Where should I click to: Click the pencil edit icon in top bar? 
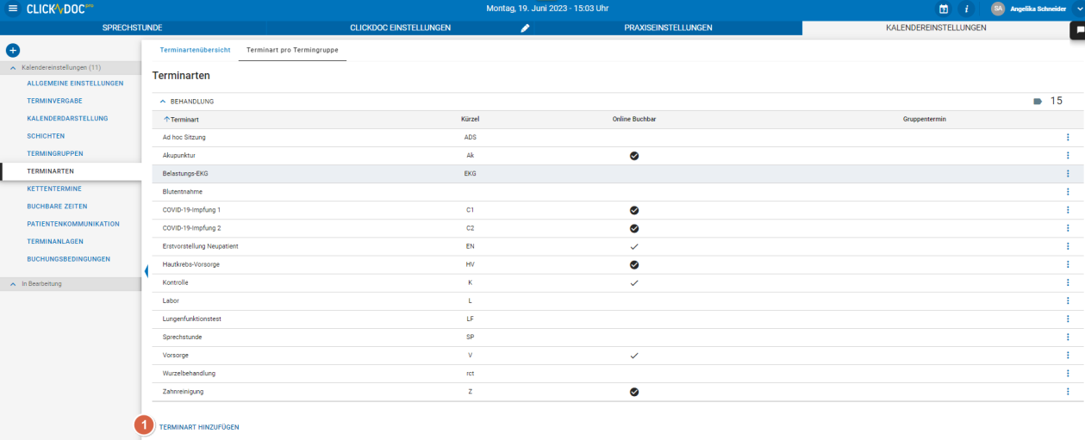(525, 28)
